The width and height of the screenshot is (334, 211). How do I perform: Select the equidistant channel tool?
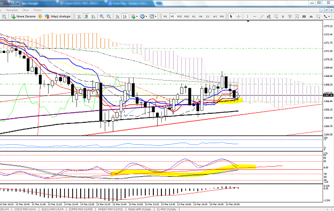coord(269,17)
